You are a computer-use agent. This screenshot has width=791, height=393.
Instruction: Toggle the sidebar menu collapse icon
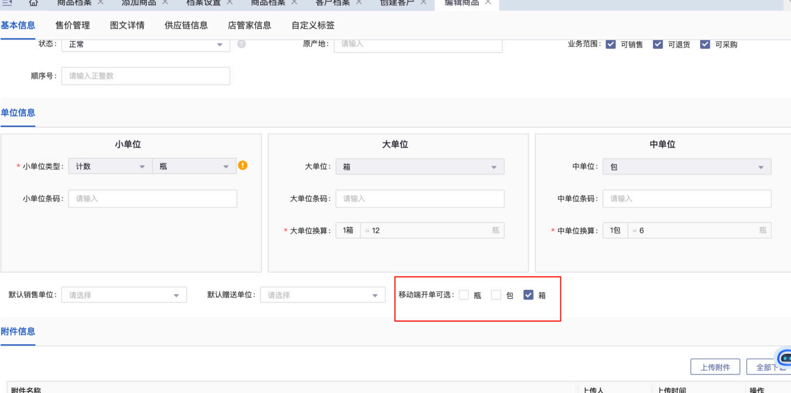pos(7,3)
